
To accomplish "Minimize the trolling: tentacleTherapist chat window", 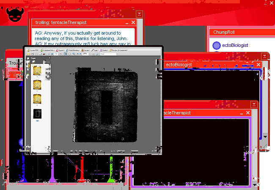I will click(x=126, y=22).
